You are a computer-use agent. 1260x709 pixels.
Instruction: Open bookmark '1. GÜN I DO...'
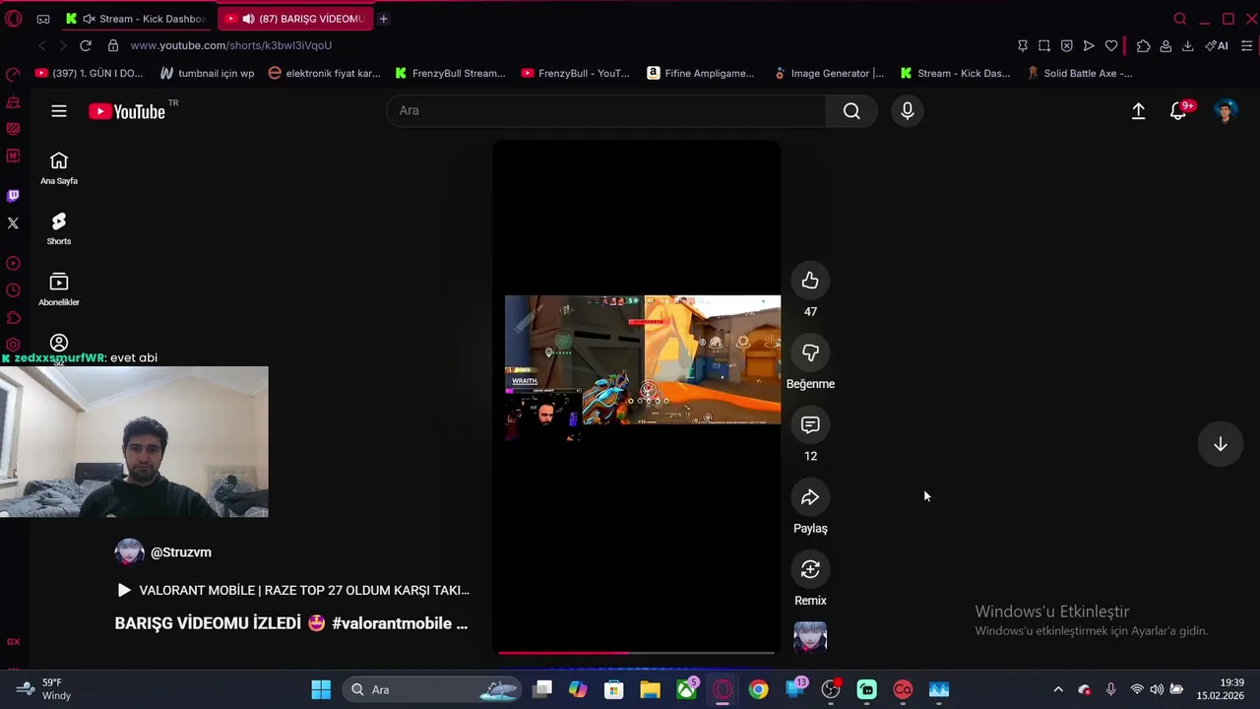(89, 73)
